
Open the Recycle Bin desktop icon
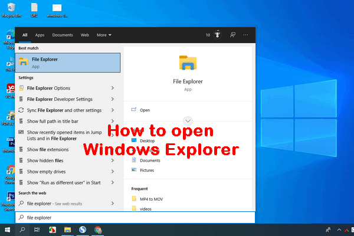11,10
